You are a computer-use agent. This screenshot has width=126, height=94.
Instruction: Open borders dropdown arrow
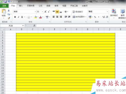31,17
